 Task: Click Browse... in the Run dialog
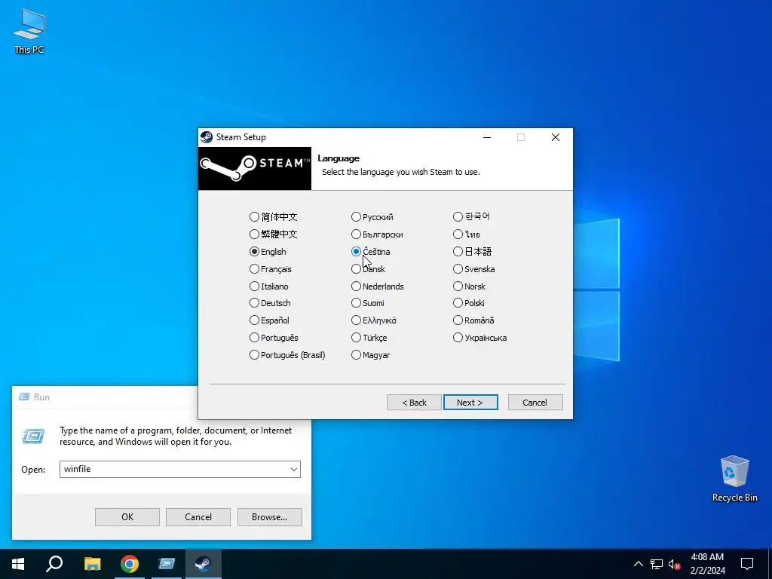(269, 517)
